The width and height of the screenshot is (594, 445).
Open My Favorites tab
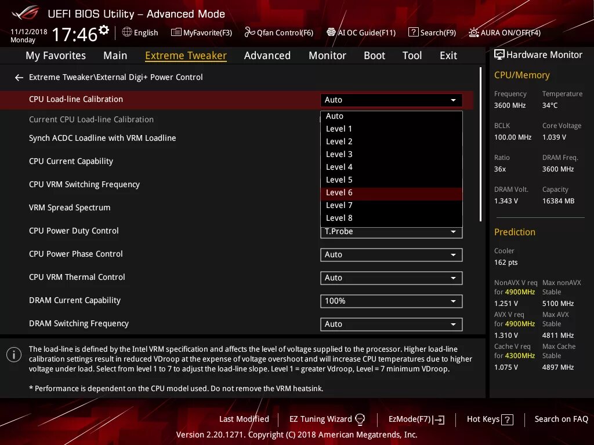(56, 56)
